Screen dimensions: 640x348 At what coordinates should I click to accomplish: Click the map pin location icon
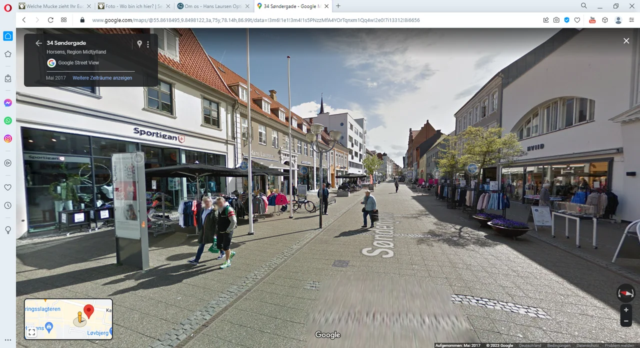(x=139, y=44)
